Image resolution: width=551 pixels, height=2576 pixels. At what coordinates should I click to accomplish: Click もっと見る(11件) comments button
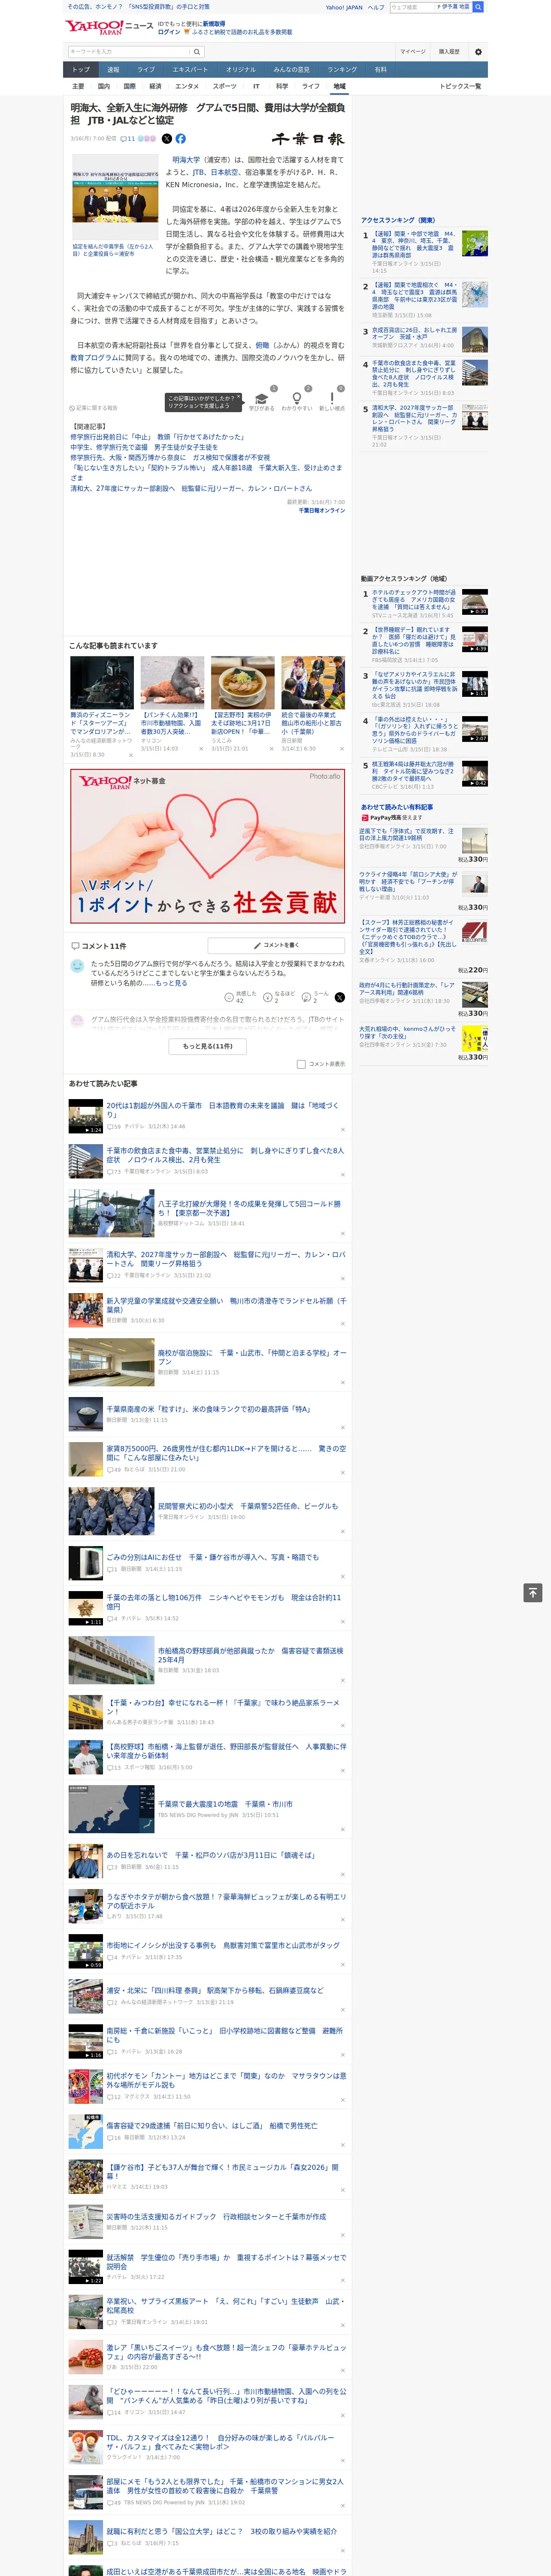(208, 1046)
